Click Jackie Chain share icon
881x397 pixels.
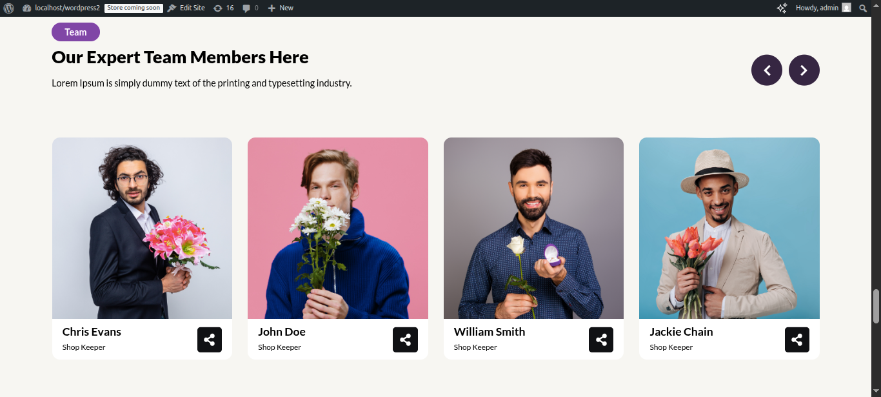[797, 340]
